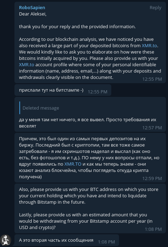Viewport: 168px width, 247px height.
Task: Open XMR.to link before 'account profile'
Action: [26, 64]
